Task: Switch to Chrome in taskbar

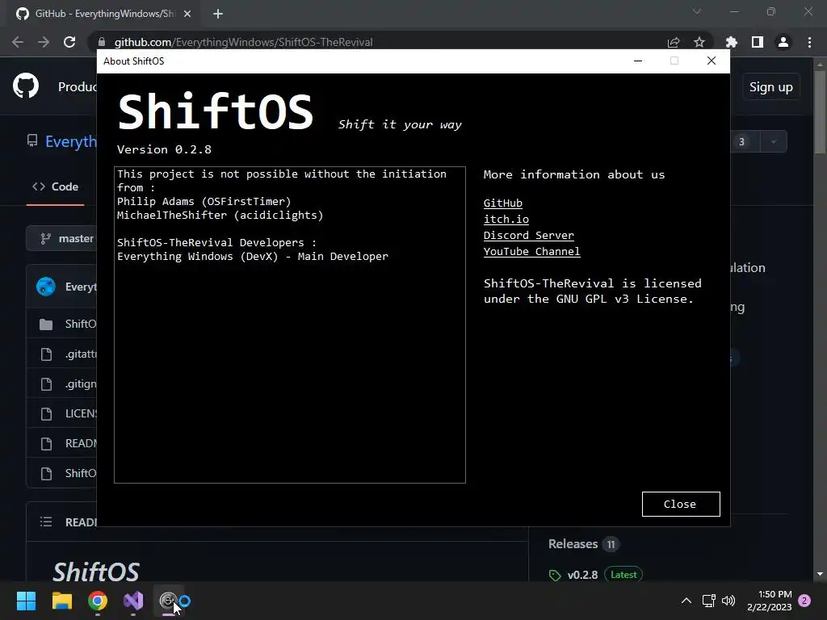Action: coord(98,601)
